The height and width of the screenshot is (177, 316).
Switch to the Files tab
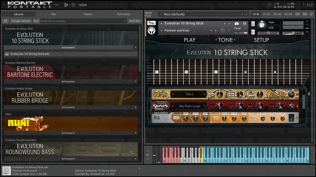(54, 14)
